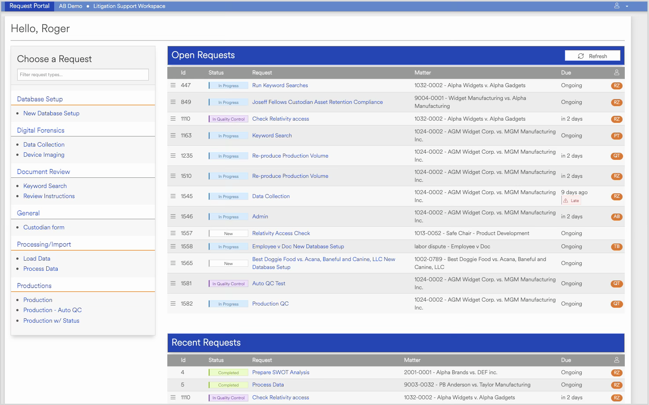Viewport: 649px width, 405px height.
Task: Select the Productions category heading
Action: click(34, 286)
